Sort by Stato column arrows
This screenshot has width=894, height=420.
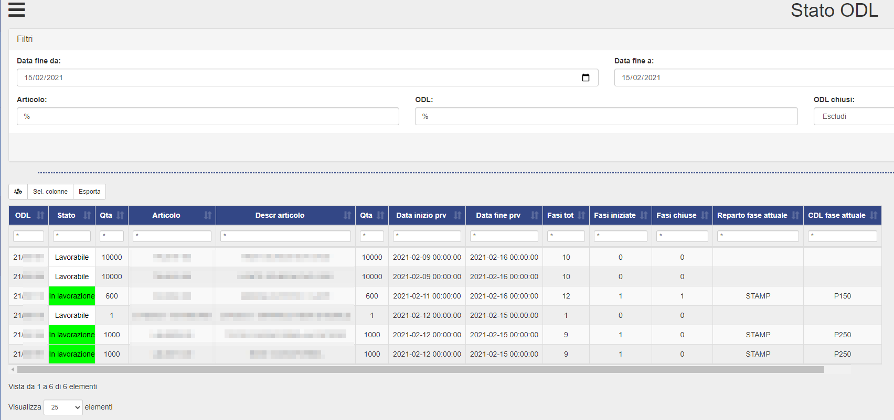[87, 215]
